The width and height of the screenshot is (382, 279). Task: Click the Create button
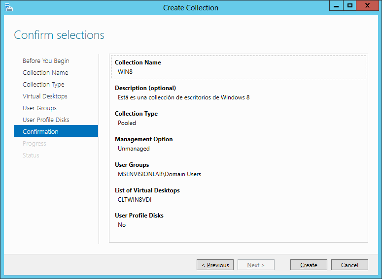click(309, 265)
